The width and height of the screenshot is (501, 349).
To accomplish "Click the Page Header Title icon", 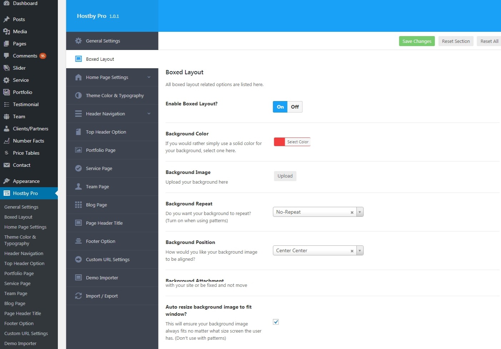I will pyautogui.click(x=79, y=223).
